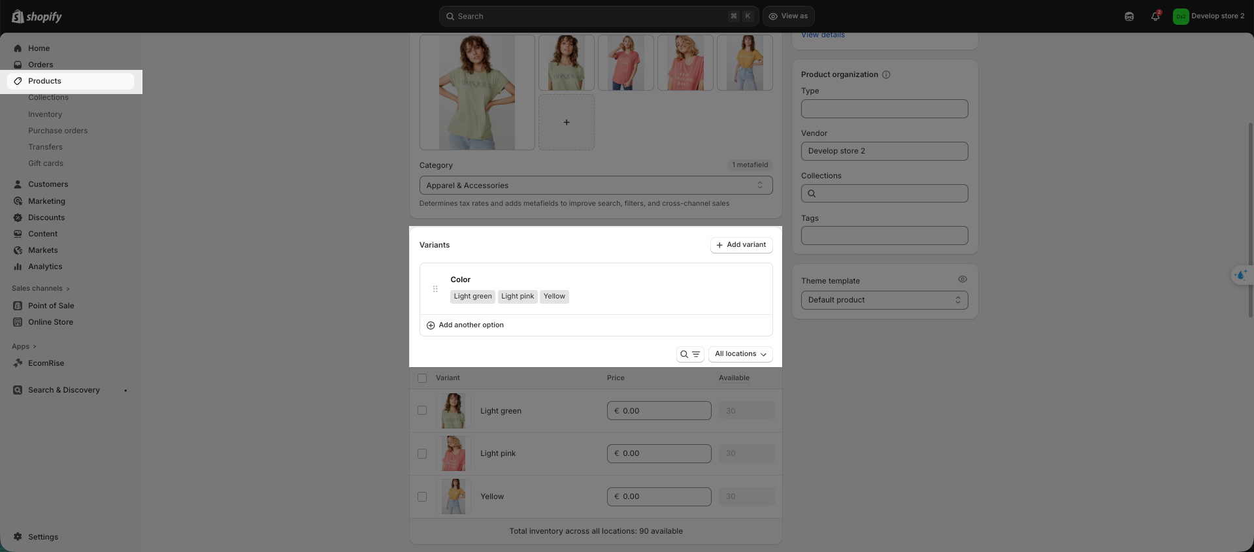The height and width of the screenshot is (552, 1254).
Task: Click the Product organization info icon
Action: pyautogui.click(x=886, y=74)
